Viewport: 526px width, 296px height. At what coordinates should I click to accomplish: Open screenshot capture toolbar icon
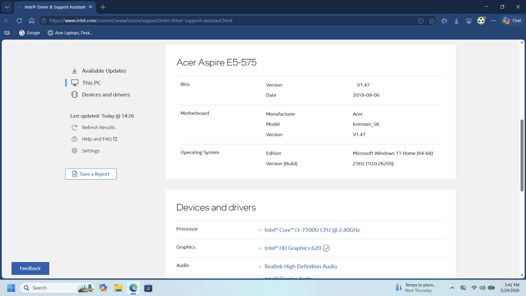tap(469, 21)
